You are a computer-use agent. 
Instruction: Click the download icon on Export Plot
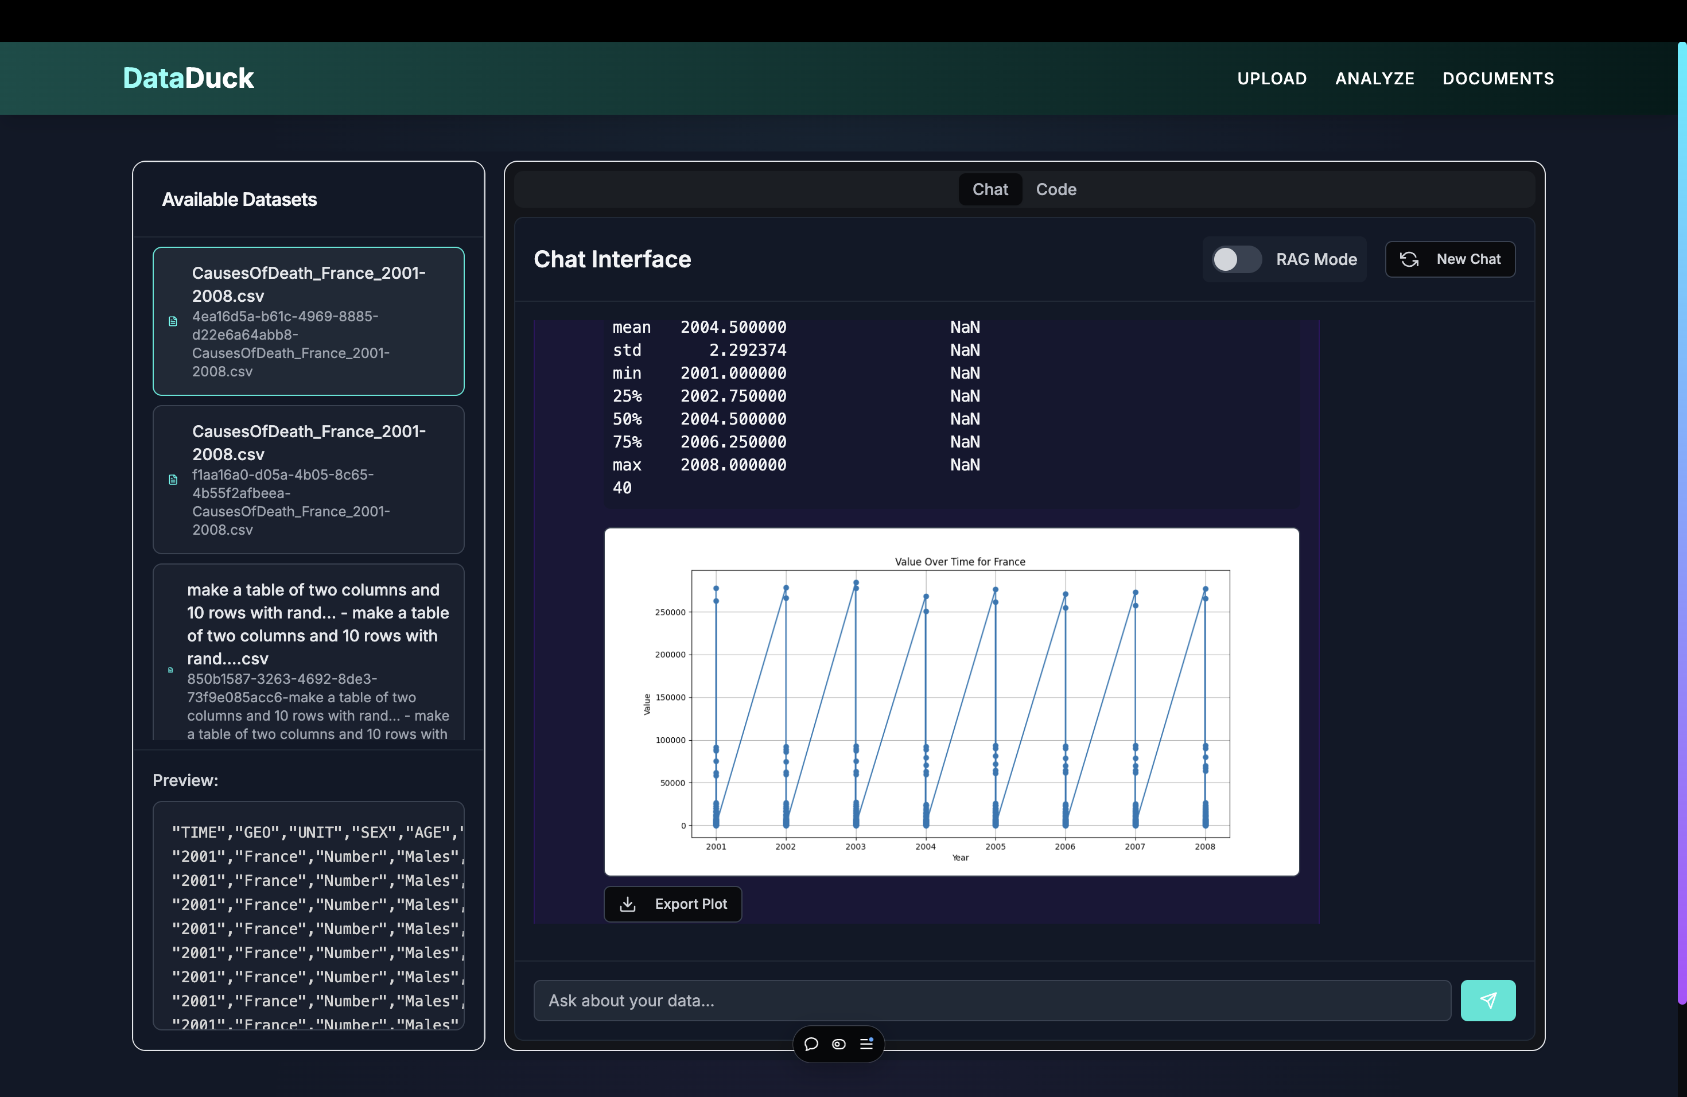tap(627, 904)
